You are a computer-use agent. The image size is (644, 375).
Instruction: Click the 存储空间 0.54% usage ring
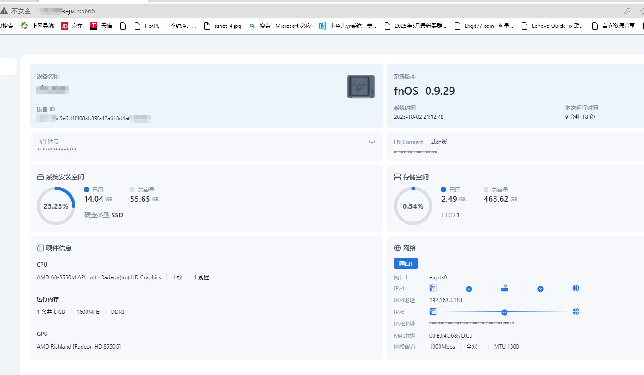click(413, 206)
